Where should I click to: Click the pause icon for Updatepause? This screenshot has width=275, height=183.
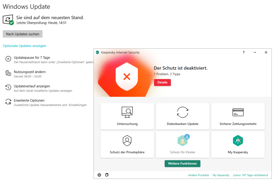[8, 59]
